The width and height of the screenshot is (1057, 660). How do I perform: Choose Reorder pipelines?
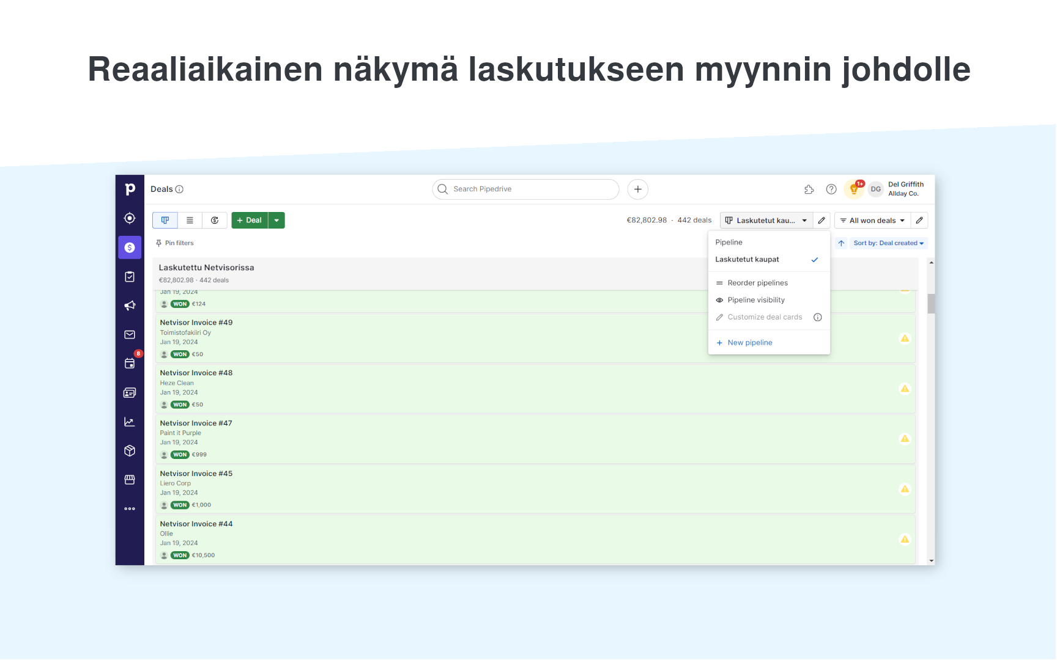[x=769, y=283]
